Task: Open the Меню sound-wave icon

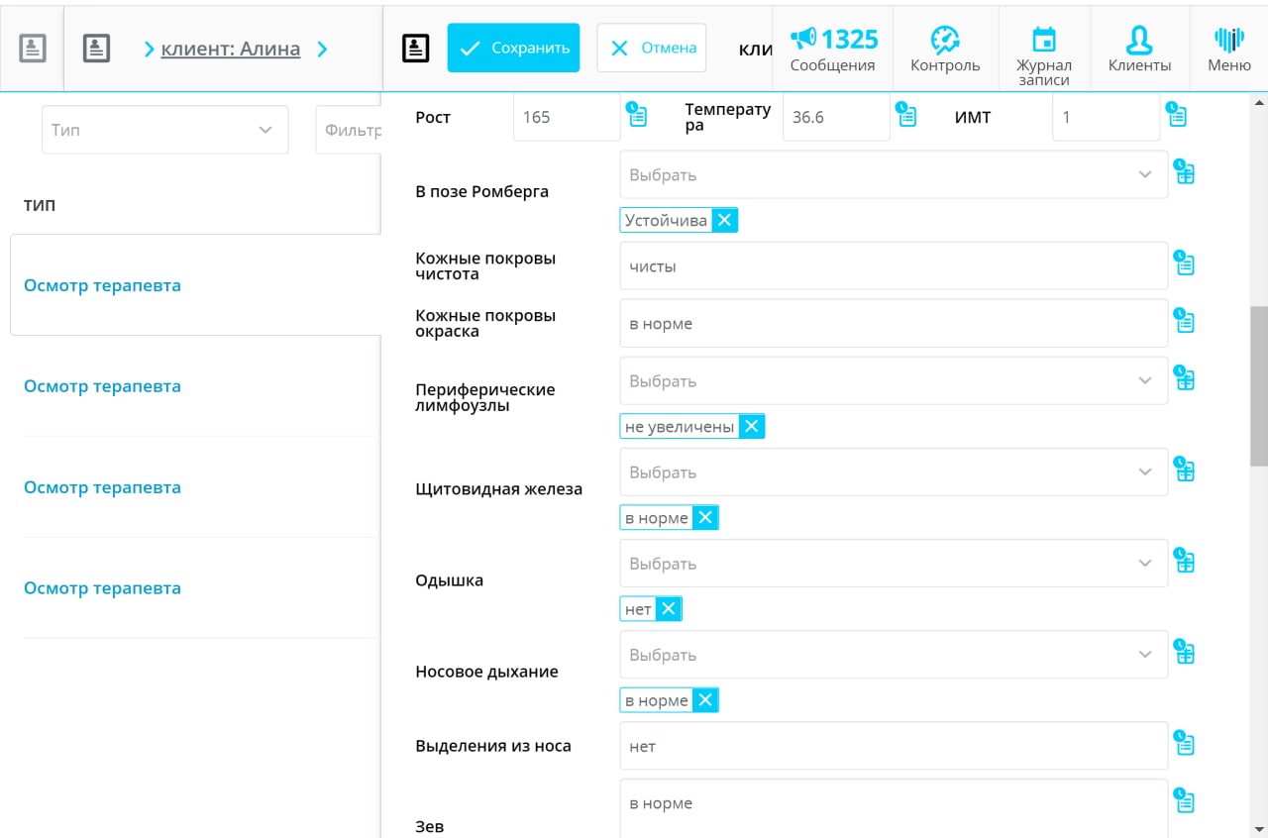Action: [x=1228, y=41]
